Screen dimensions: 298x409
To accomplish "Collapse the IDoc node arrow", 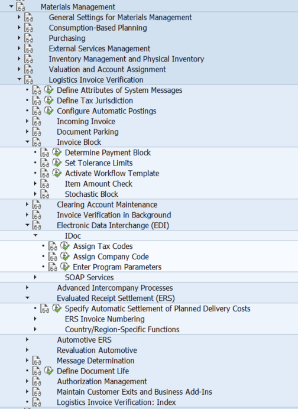I will point(35,235).
